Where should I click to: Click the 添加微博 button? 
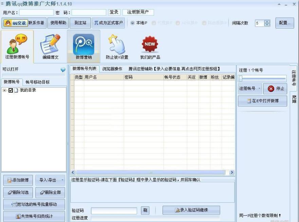[x=18, y=180]
